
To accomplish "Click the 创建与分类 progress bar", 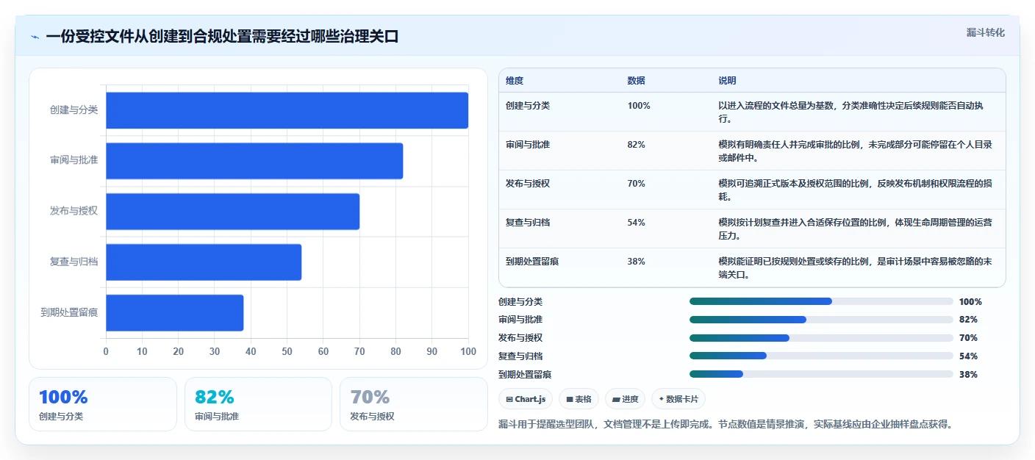I will [821, 301].
